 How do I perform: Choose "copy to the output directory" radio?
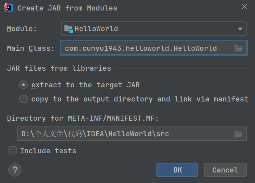pyautogui.click(x=24, y=99)
